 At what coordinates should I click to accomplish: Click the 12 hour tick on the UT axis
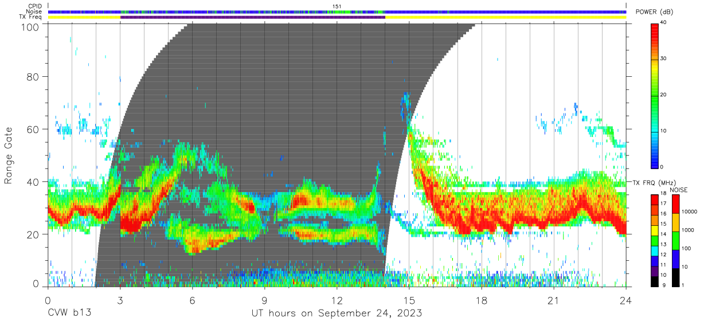coord(337,300)
